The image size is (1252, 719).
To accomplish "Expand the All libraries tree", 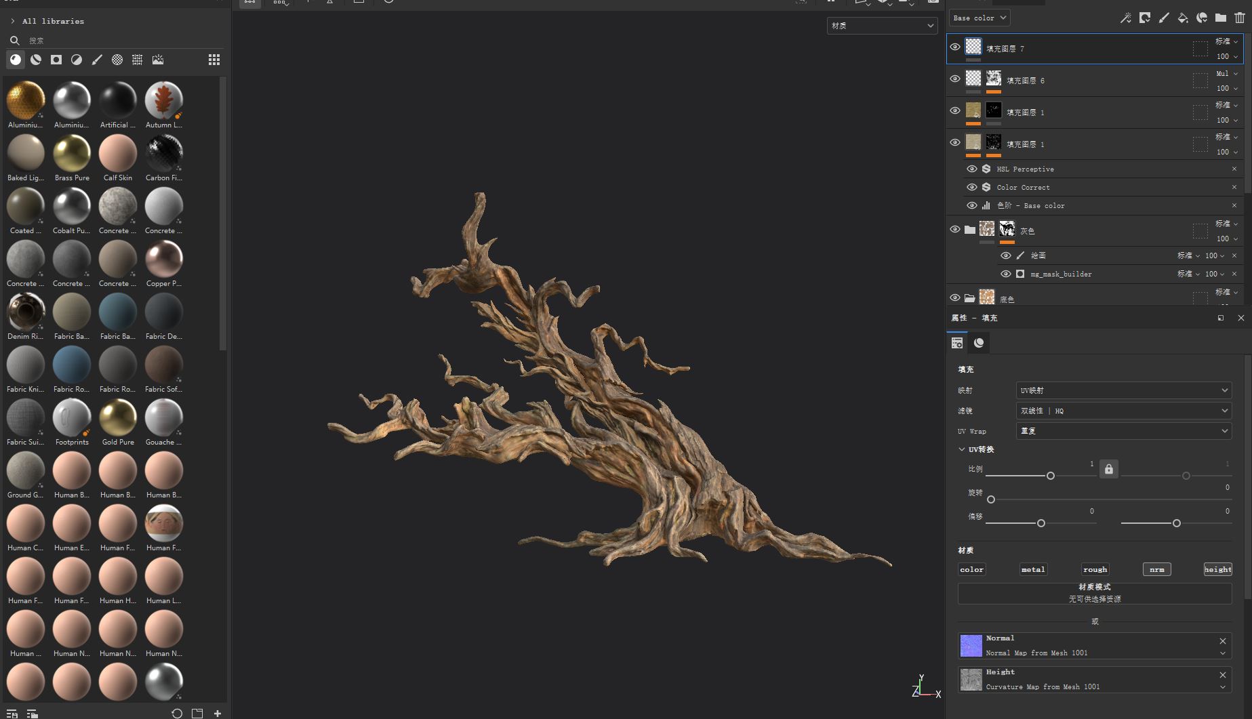I will pyautogui.click(x=12, y=21).
